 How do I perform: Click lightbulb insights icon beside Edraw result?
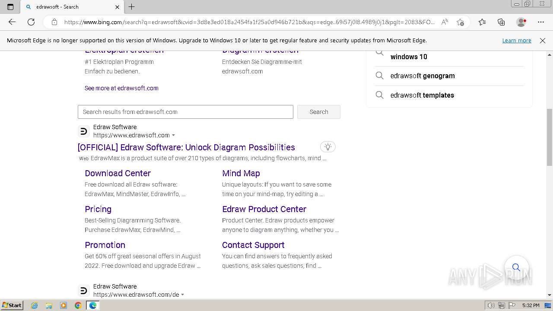pos(328,147)
